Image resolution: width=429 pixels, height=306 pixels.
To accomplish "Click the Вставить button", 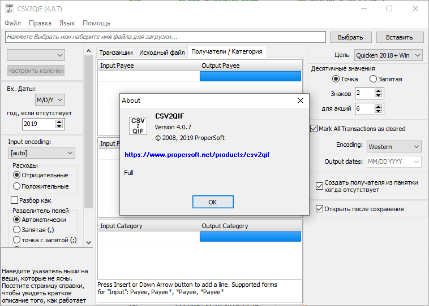I will coord(400,37).
